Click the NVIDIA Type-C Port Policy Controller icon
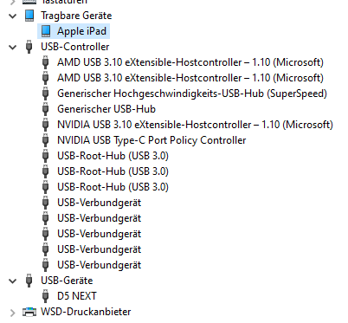The image size is (348, 323). 46,140
